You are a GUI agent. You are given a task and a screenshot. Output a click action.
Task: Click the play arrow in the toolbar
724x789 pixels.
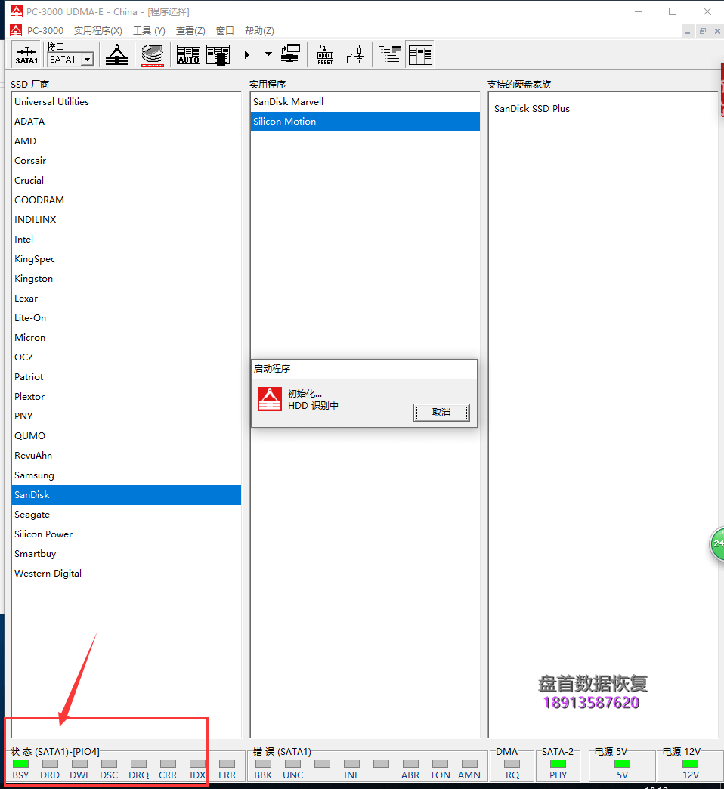click(247, 54)
